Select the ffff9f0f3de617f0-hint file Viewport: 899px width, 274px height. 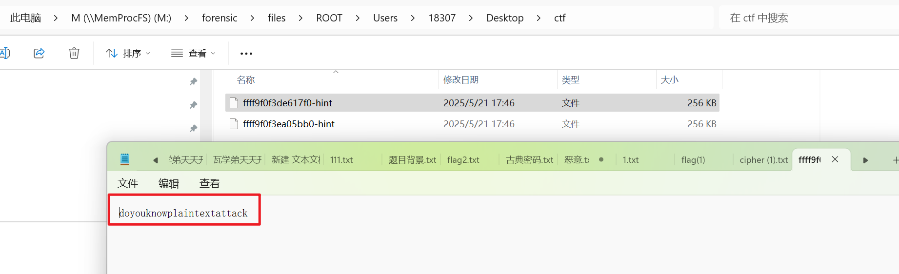tap(287, 103)
